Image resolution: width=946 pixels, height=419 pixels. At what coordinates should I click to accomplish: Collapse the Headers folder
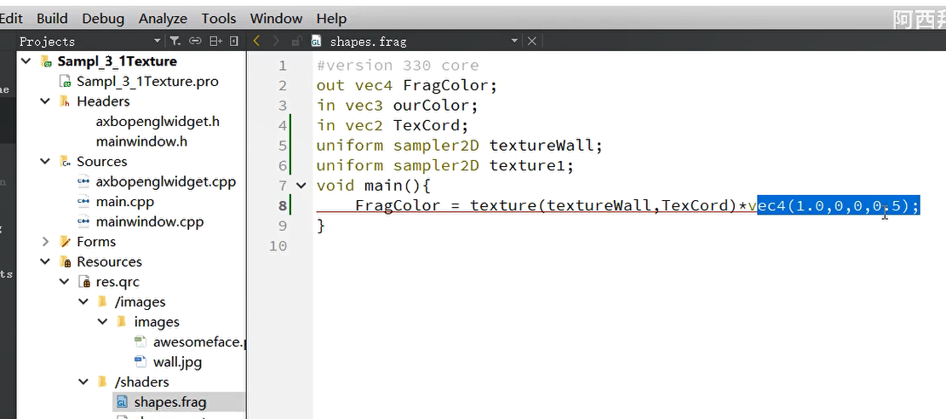click(45, 100)
